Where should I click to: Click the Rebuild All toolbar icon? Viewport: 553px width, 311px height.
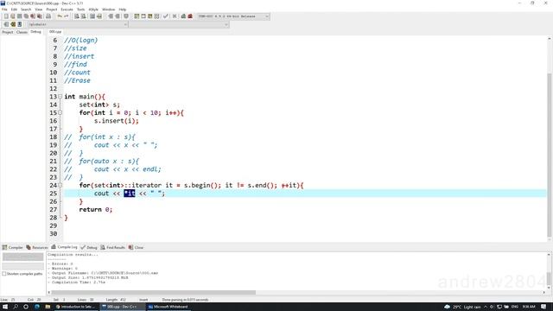coord(156,16)
